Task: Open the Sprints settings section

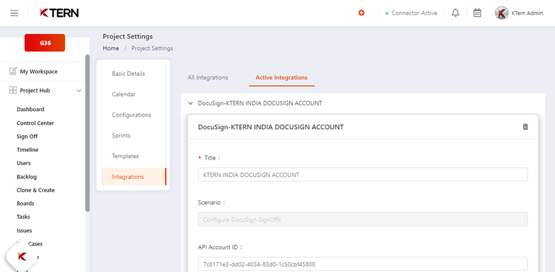Action: point(121,135)
